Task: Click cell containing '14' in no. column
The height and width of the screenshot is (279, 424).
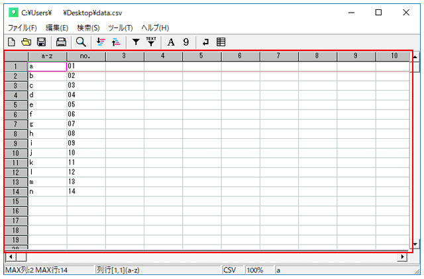Action: [86, 192]
